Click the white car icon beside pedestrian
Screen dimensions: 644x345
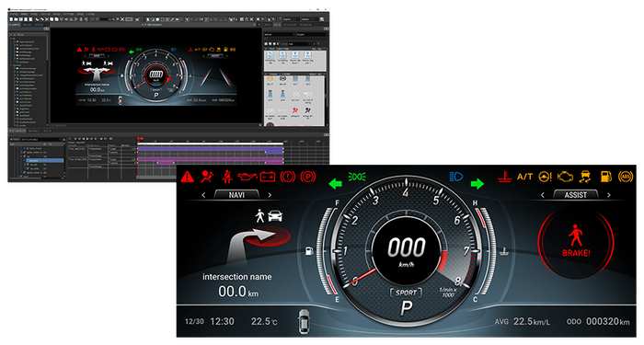click(275, 215)
